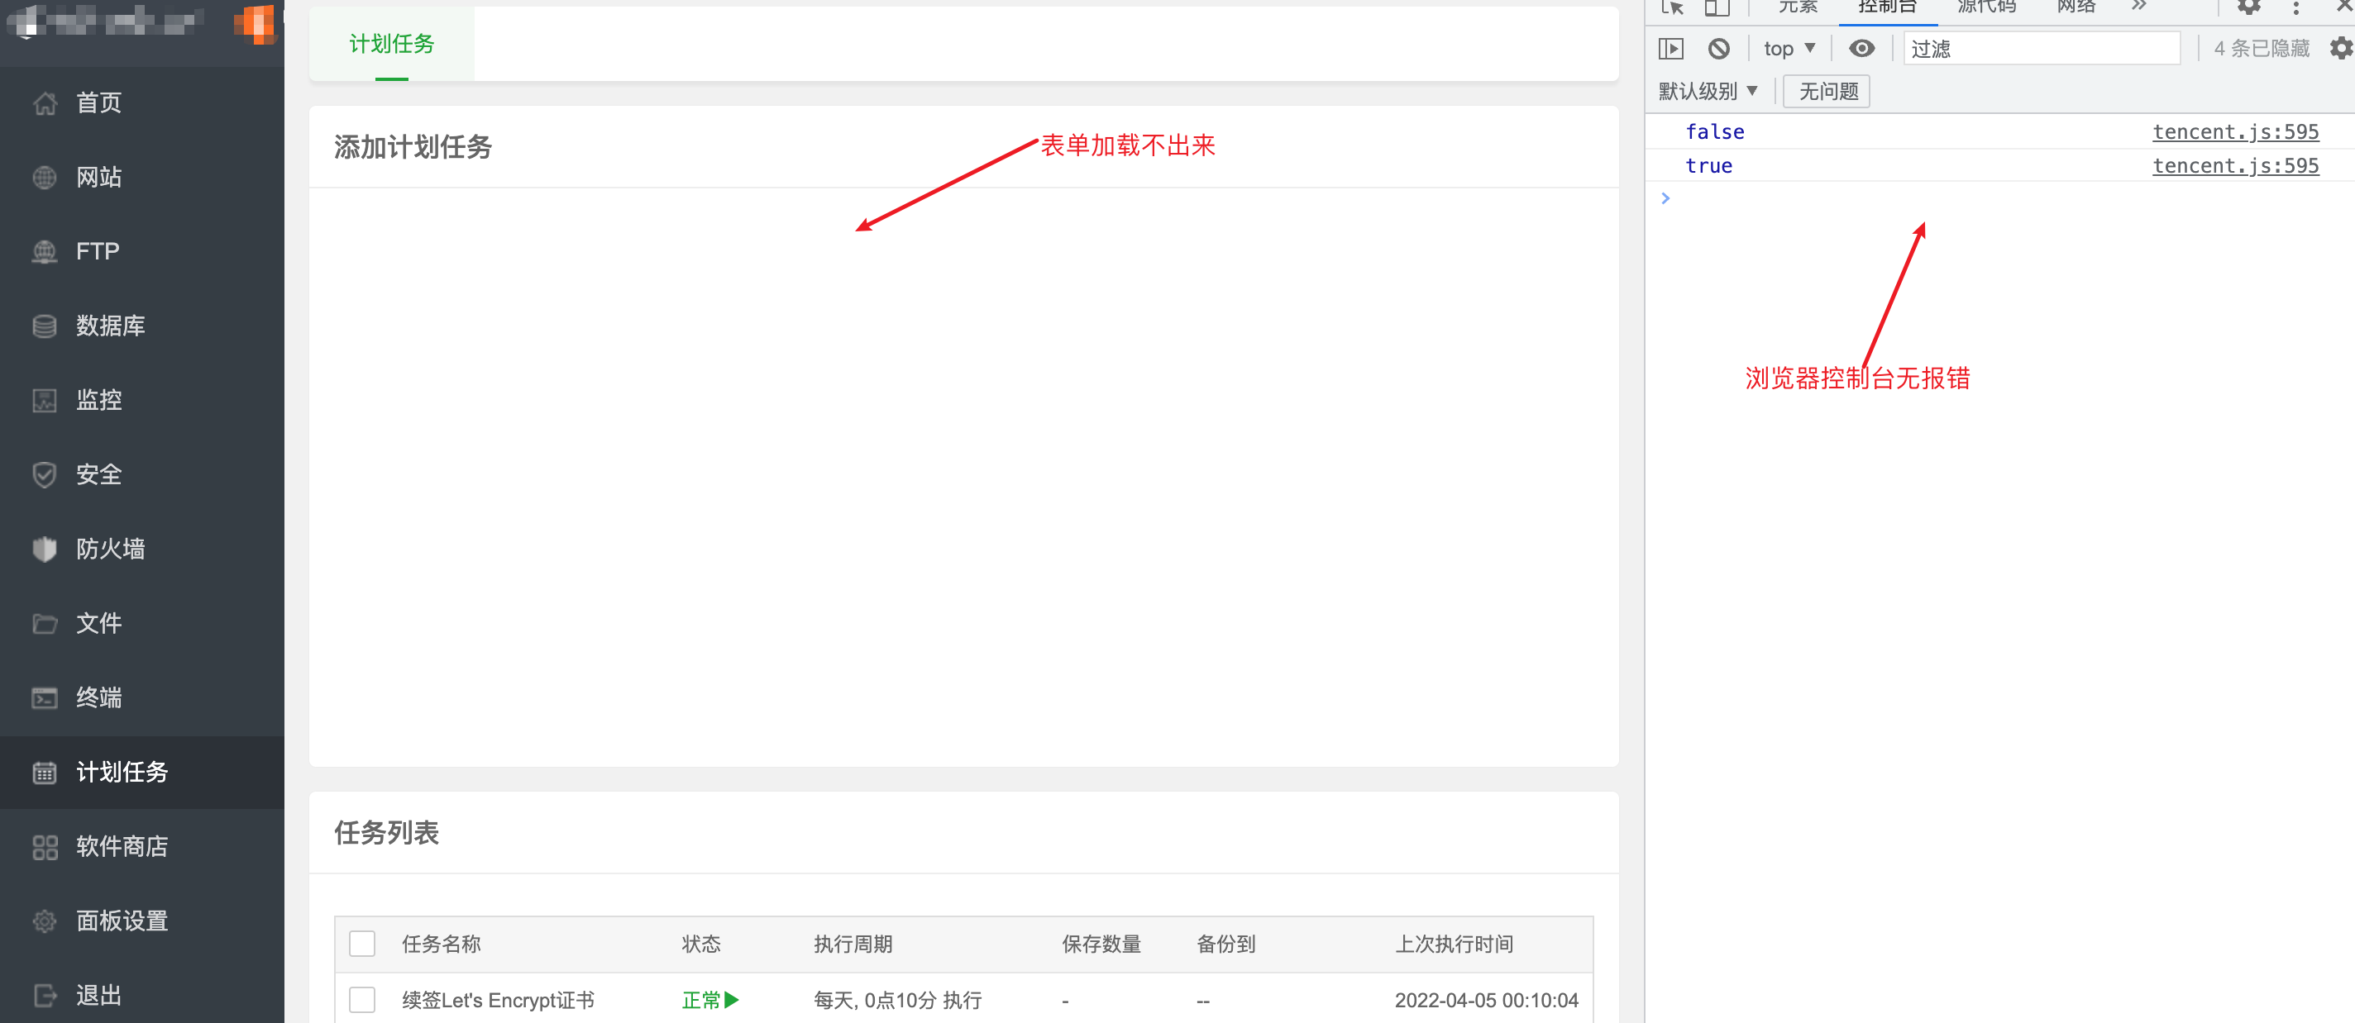Check the Let's Encrypt renewal task checkbox
Viewport: 2355px width, 1023px height.
[362, 1000]
